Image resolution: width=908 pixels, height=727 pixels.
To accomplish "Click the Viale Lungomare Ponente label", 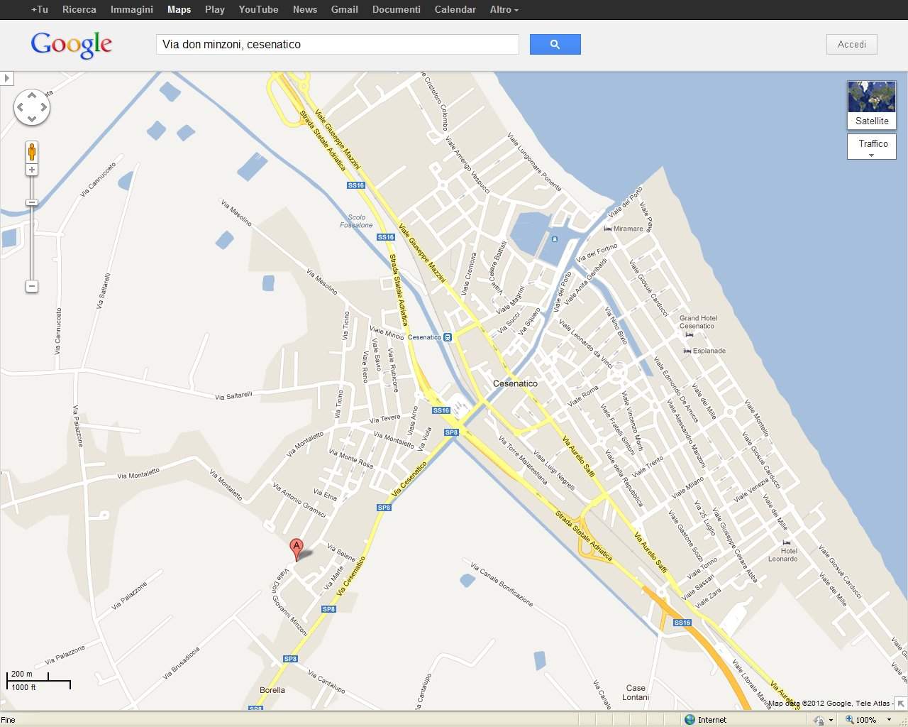I will [x=534, y=163].
